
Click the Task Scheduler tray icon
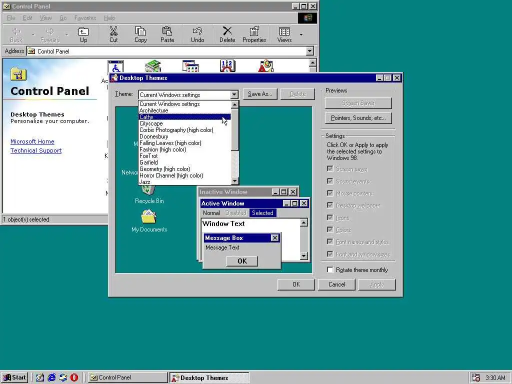(x=476, y=378)
